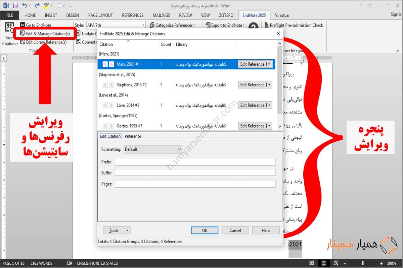Click the Library column header

(x=205, y=44)
